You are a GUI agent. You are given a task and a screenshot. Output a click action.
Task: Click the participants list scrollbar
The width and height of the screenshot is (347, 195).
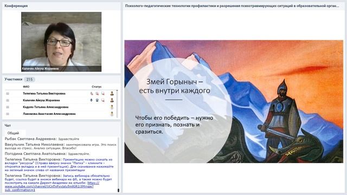[117, 103]
